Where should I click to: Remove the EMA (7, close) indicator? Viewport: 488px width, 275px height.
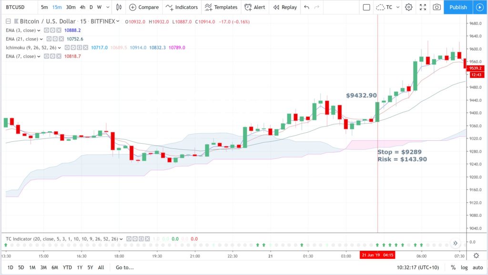(59, 56)
